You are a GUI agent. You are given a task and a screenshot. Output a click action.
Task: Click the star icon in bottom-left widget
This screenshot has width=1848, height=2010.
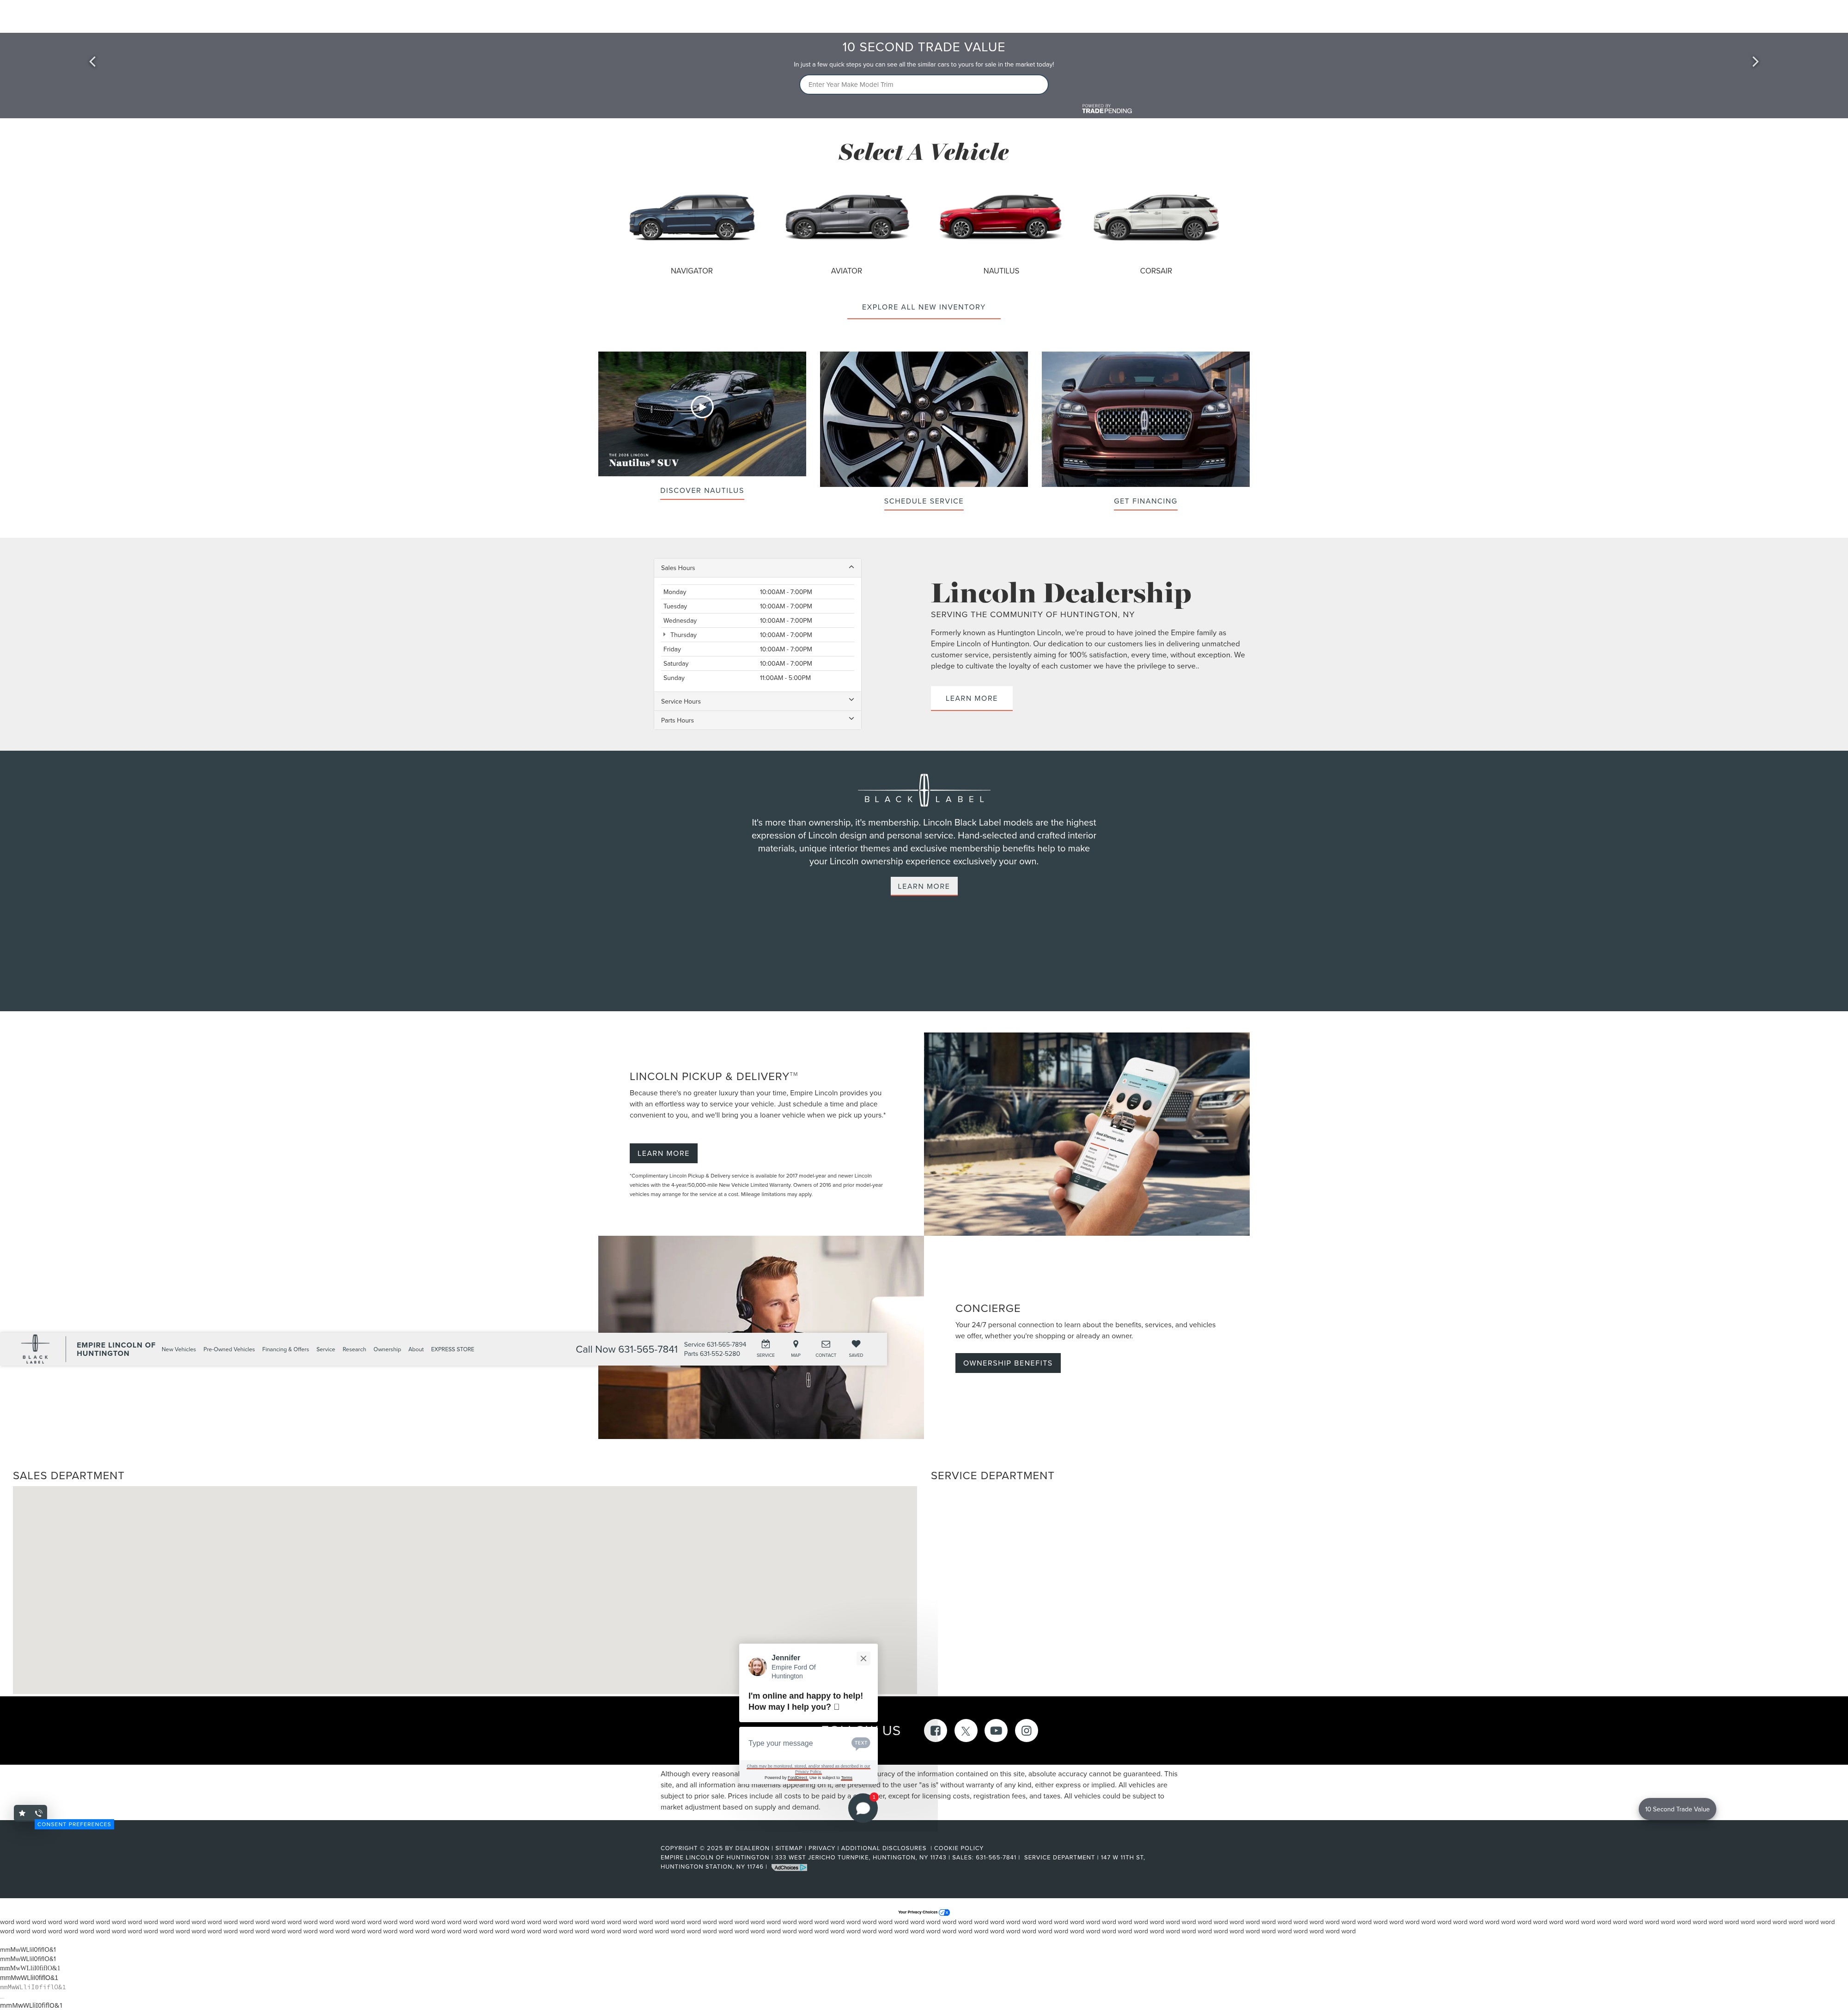(22, 1813)
